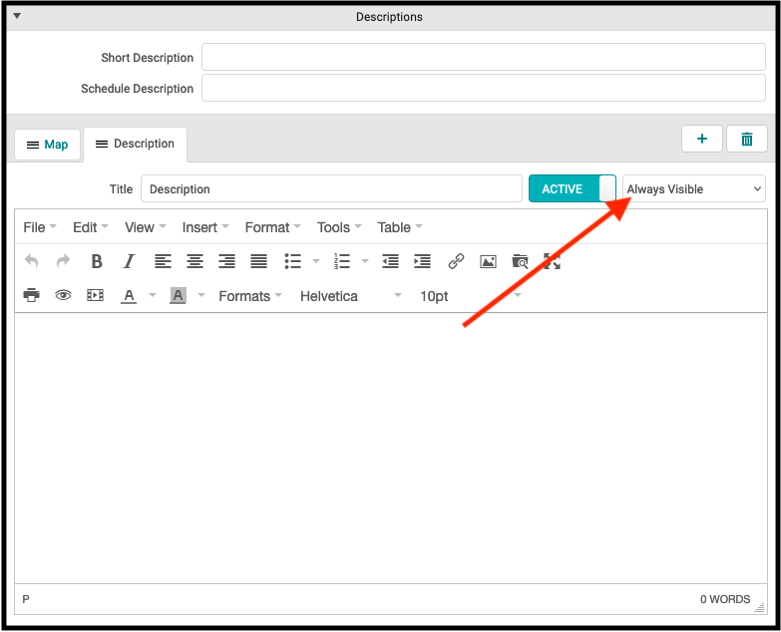Screen dimensions: 781x632
Task: Click the print icon in the toolbar
Action: (32, 296)
